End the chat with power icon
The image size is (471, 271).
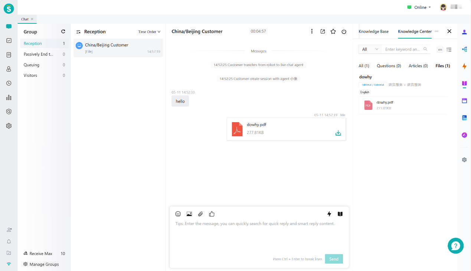coord(344,32)
